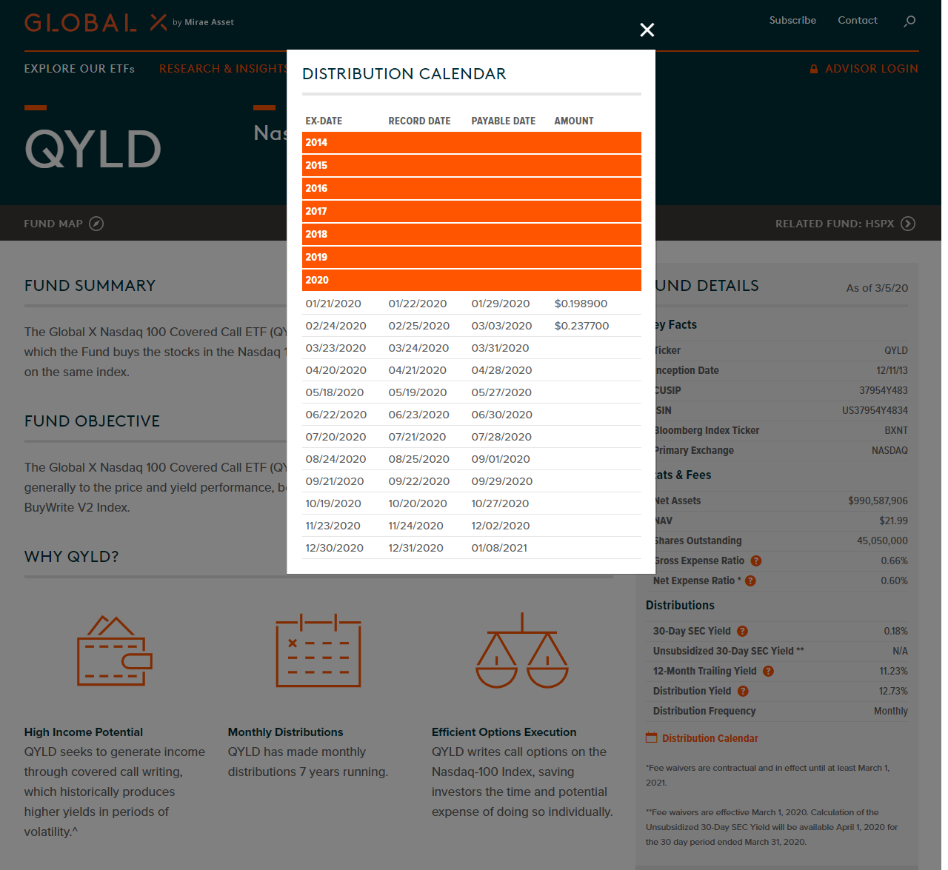948x870 pixels.
Task: Click record date 03/24/2020
Action: click(x=418, y=348)
